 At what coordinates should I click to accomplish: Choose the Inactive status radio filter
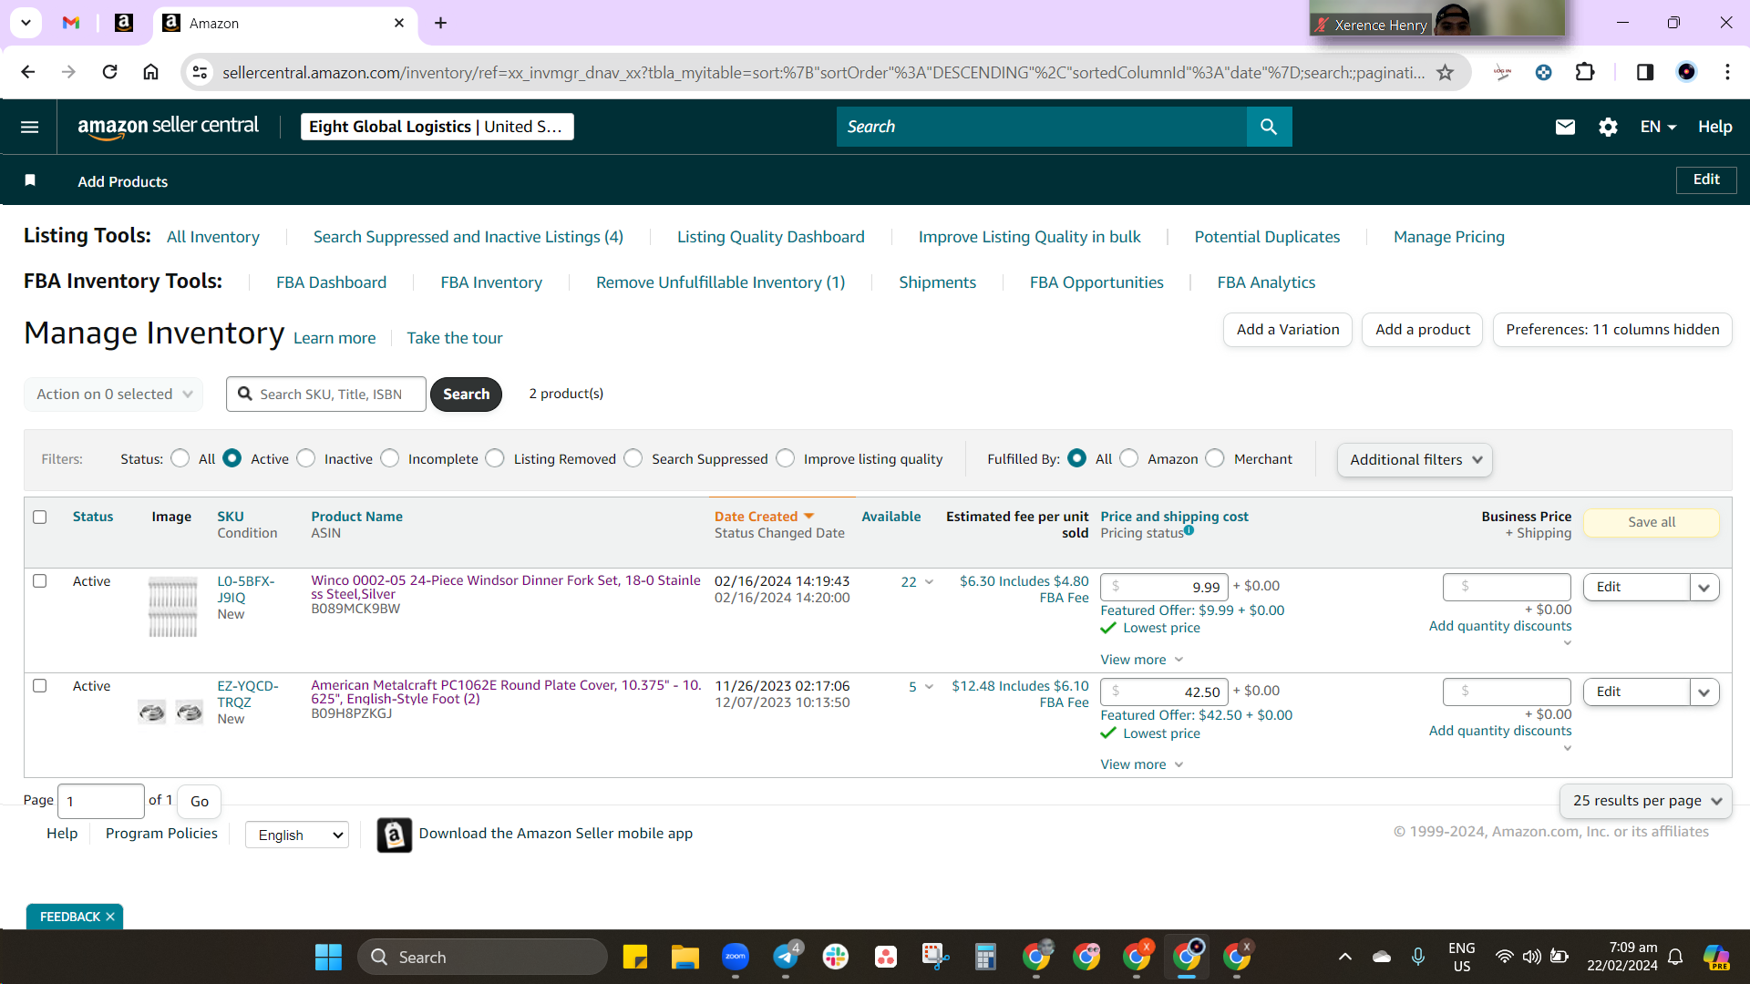point(306,458)
